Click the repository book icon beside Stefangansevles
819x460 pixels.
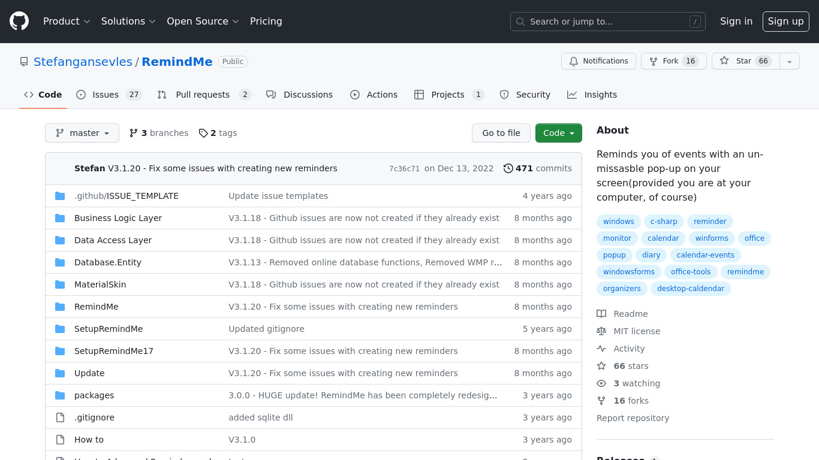pos(24,62)
